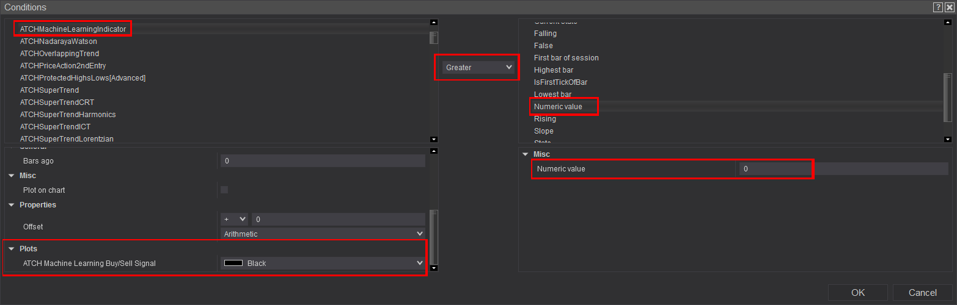The height and width of the screenshot is (305, 957).
Task: Click the OK button
Action: click(857, 293)
